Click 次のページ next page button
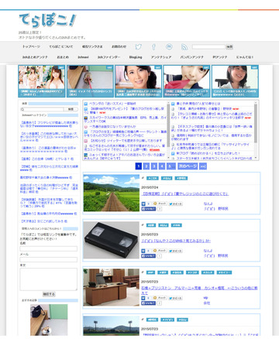This screenshot has width=279, height=339. click(x=188, y=166)
